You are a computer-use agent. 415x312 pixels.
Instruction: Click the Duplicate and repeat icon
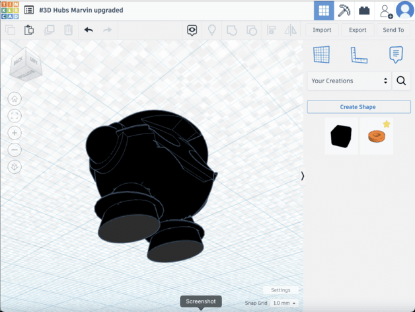[49, 30]
